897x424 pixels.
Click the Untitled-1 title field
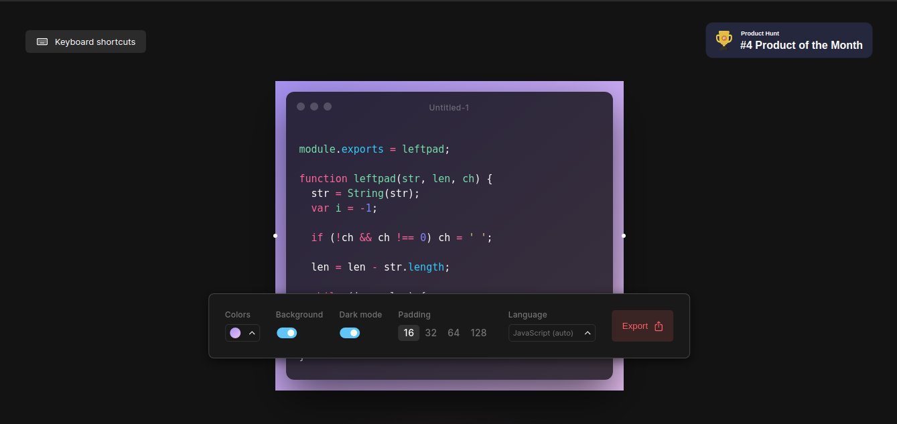coord(449,108)
